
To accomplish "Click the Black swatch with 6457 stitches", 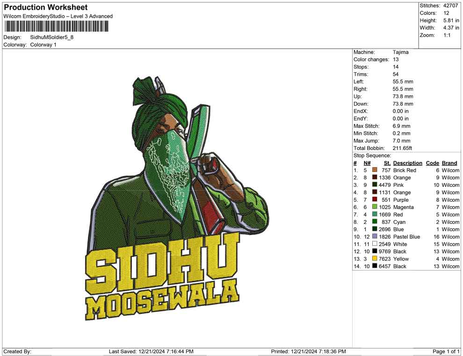I will point(375,266).
